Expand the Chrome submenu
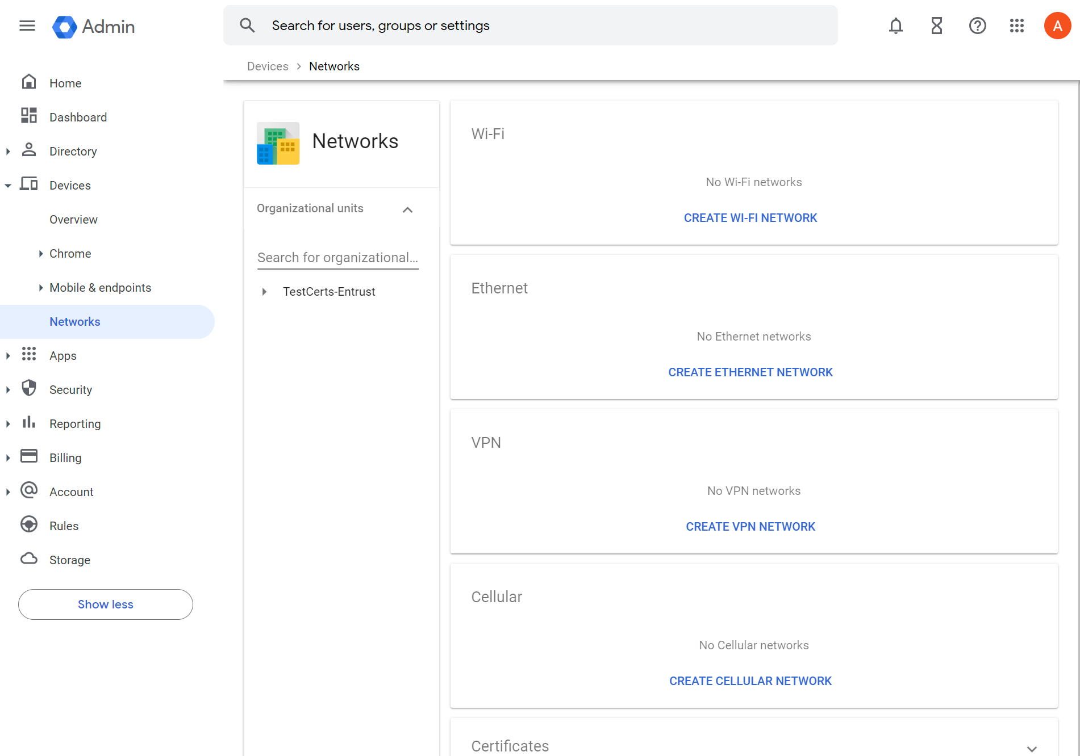Image resolution: width=1080 pixels, height=756 pixels. coord(41,254)
